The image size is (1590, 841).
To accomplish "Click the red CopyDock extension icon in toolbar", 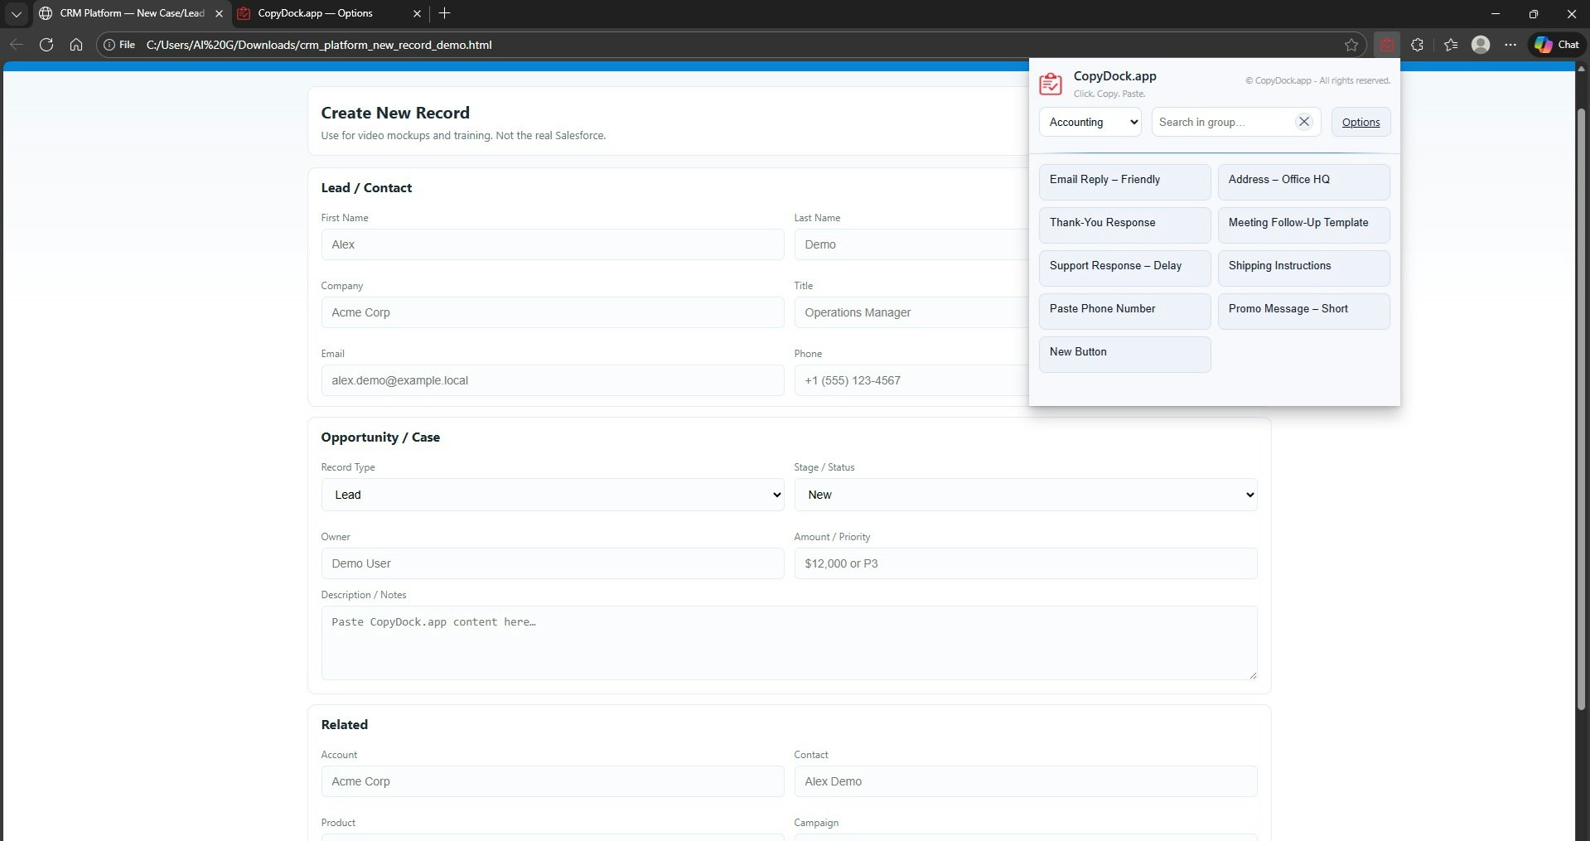I will point(1385,45).
